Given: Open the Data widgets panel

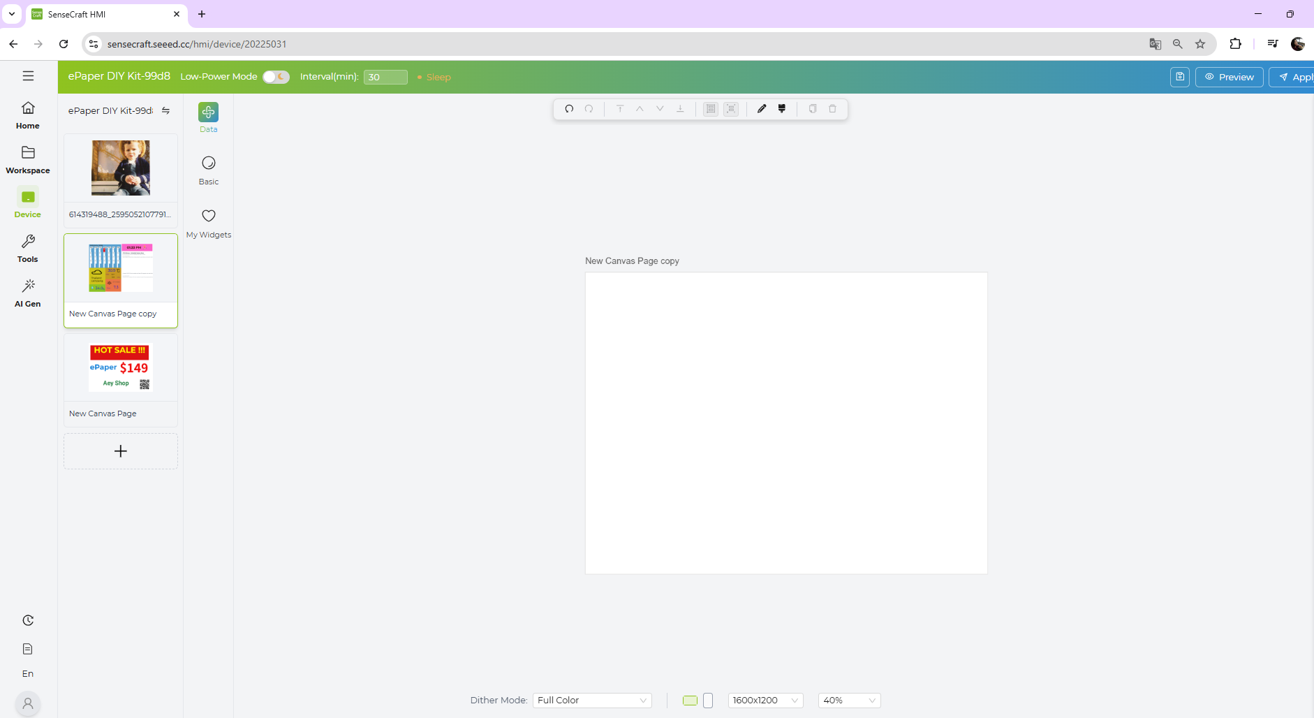Looking at the screenshot, I should 208,117.
